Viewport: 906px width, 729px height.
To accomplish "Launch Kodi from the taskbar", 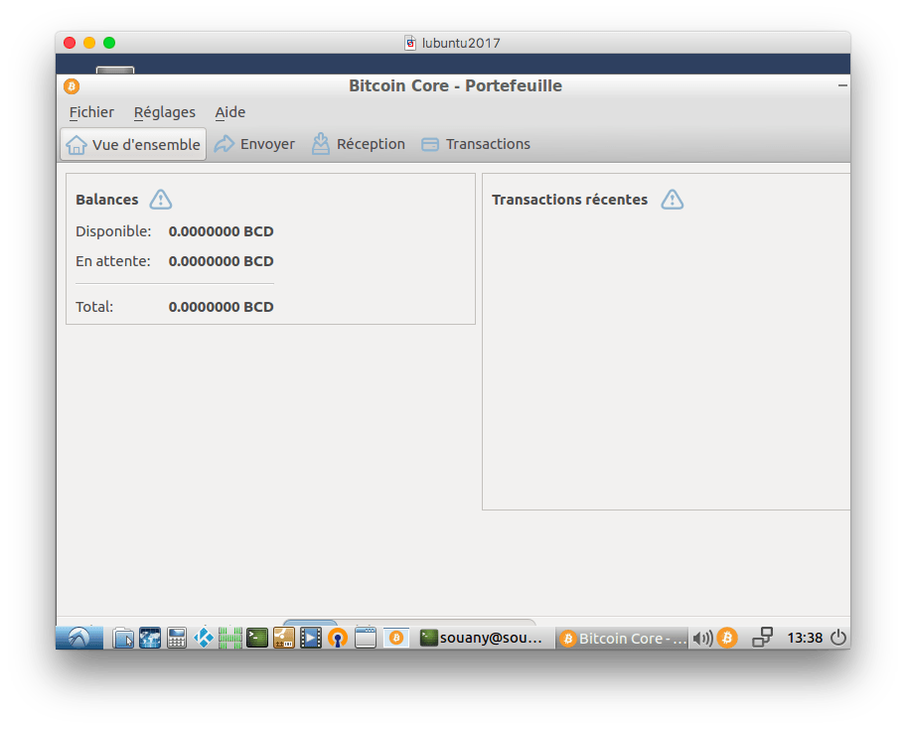I will coord(204,638).
